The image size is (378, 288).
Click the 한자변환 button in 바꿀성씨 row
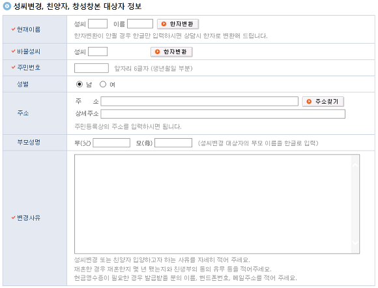click(171, 52)
